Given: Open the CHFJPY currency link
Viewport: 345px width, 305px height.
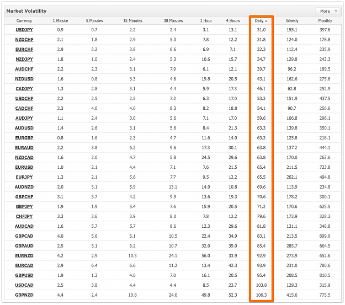Looking at the screenshot, I should coord(24,216).
